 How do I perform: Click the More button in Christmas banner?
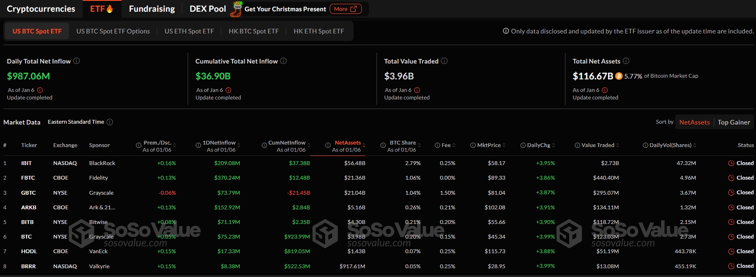pyautogui.click(x=346, y=9)
